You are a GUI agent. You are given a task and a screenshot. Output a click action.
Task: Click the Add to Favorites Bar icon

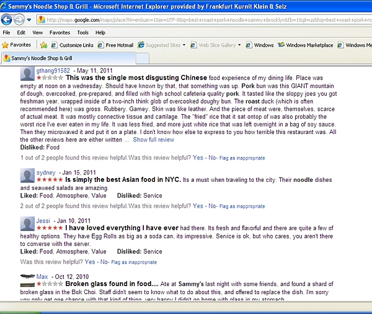(x=43, y=45)
